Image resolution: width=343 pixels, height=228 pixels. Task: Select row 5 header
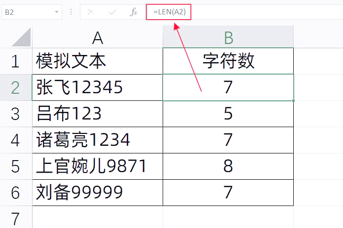(x=16, y=166)
